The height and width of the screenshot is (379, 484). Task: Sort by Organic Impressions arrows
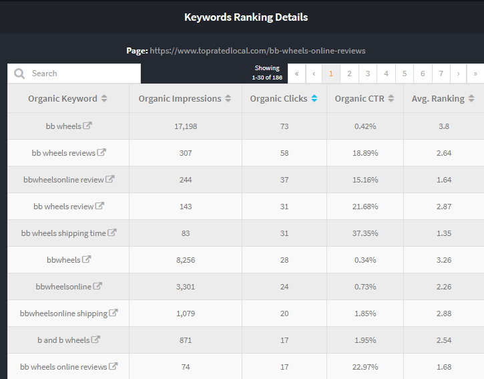[x=228, y=98]
